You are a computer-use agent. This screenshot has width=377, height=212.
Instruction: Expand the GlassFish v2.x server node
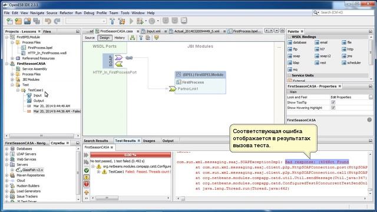[12, 170]
